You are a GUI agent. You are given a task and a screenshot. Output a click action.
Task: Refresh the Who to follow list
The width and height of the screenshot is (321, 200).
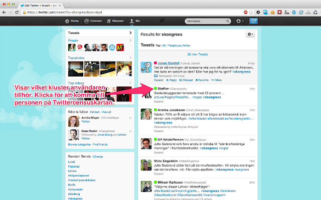click(95, 112)
